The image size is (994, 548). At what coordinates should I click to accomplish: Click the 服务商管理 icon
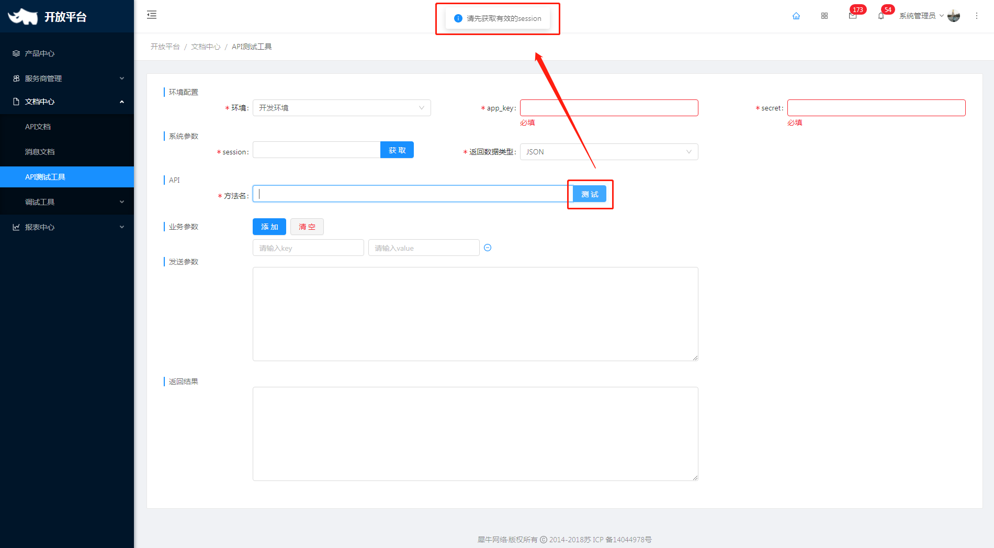tap(16, 79)
